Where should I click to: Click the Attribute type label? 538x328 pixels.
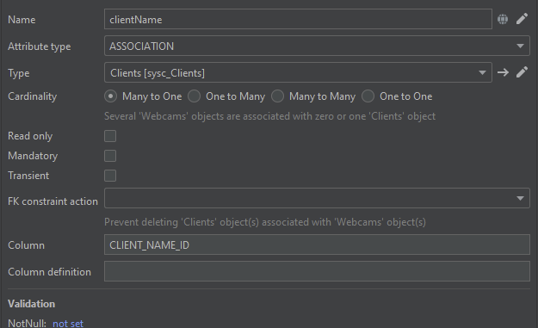[x=39, y=46]
